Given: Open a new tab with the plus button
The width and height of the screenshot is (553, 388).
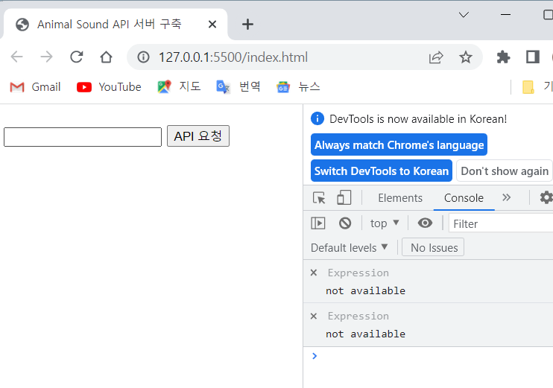Looking at the screenshot, I should pyautogui.click(x=247, y=25).
